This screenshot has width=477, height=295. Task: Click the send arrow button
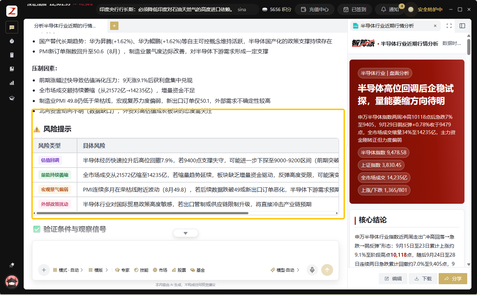point(327,270)
